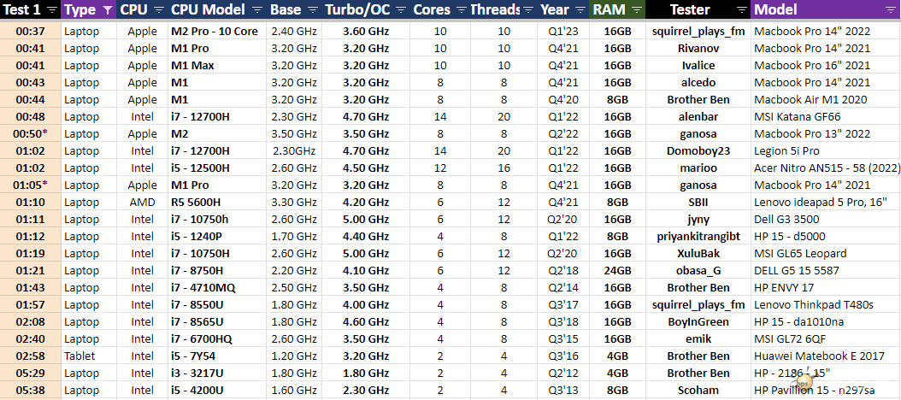Click the 1.70 GHz base clock cell
This screenshot has width=901, height=400.
(x=294, y=236)
